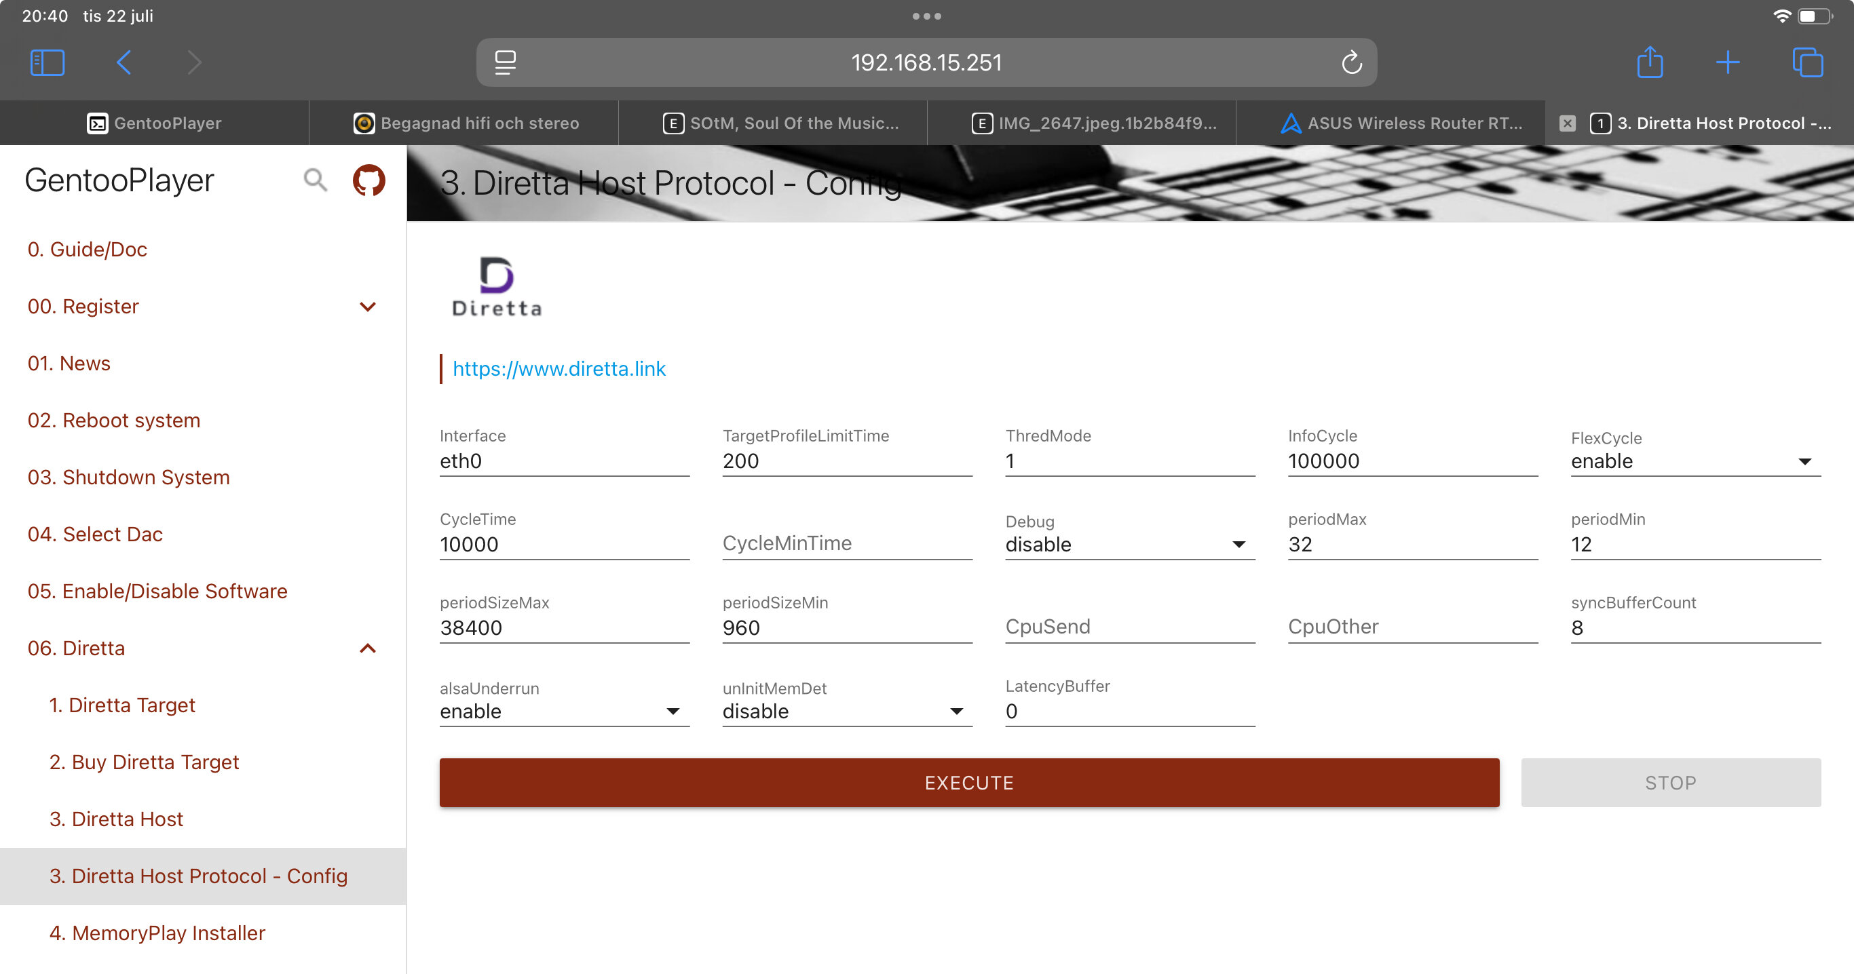Open the Debug dropdown
Image resolution: width=1854 pixels, height=974 pixels.
tap(1129, 545)
